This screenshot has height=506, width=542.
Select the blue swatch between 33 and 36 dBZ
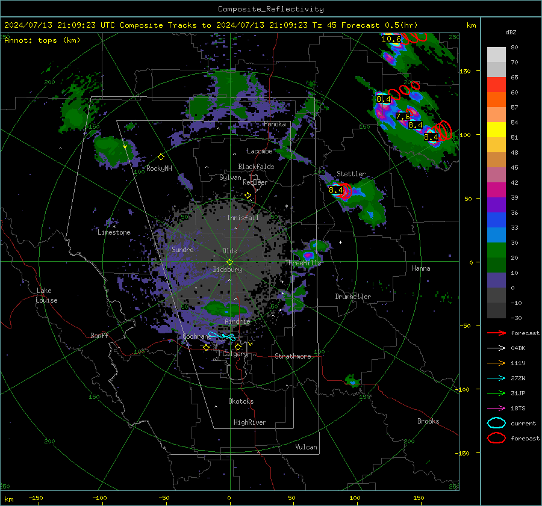(x=496, y=220)
